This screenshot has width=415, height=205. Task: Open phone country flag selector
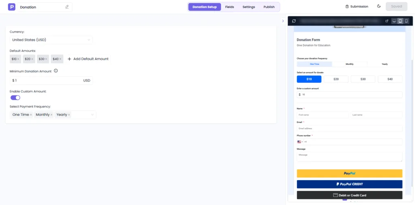pos(300,142)
